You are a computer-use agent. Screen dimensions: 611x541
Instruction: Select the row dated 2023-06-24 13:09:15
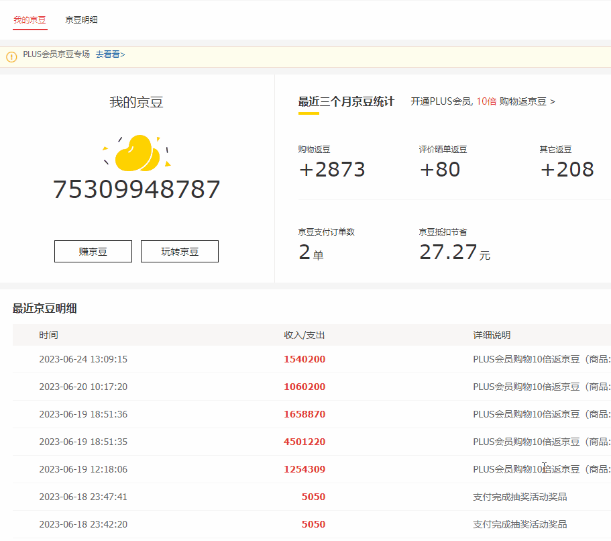tap(312, 359)
